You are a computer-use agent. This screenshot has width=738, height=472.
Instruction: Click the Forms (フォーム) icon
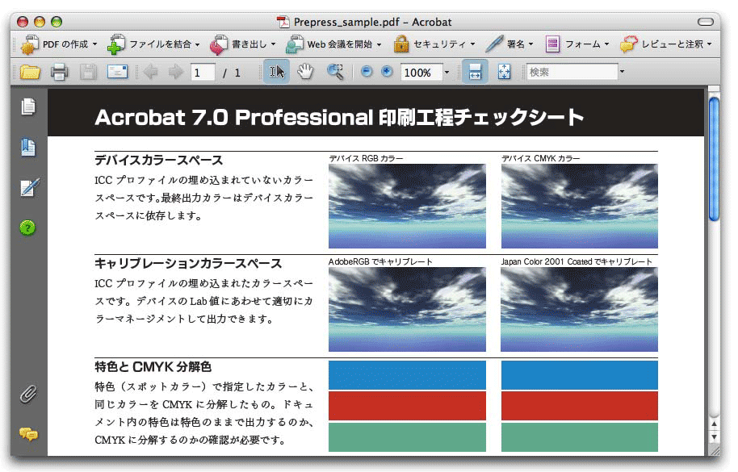pos(552,44)
